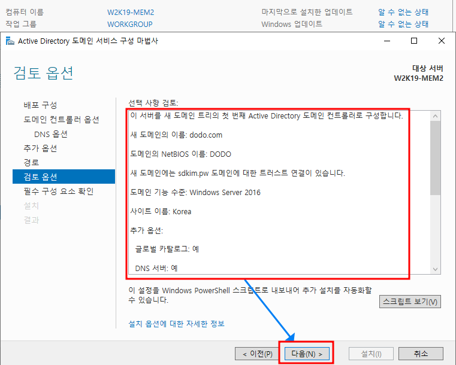
Task: Click the text '도메인의 NetBIOS 이름: DODO'
Action: tap(180, 154)
